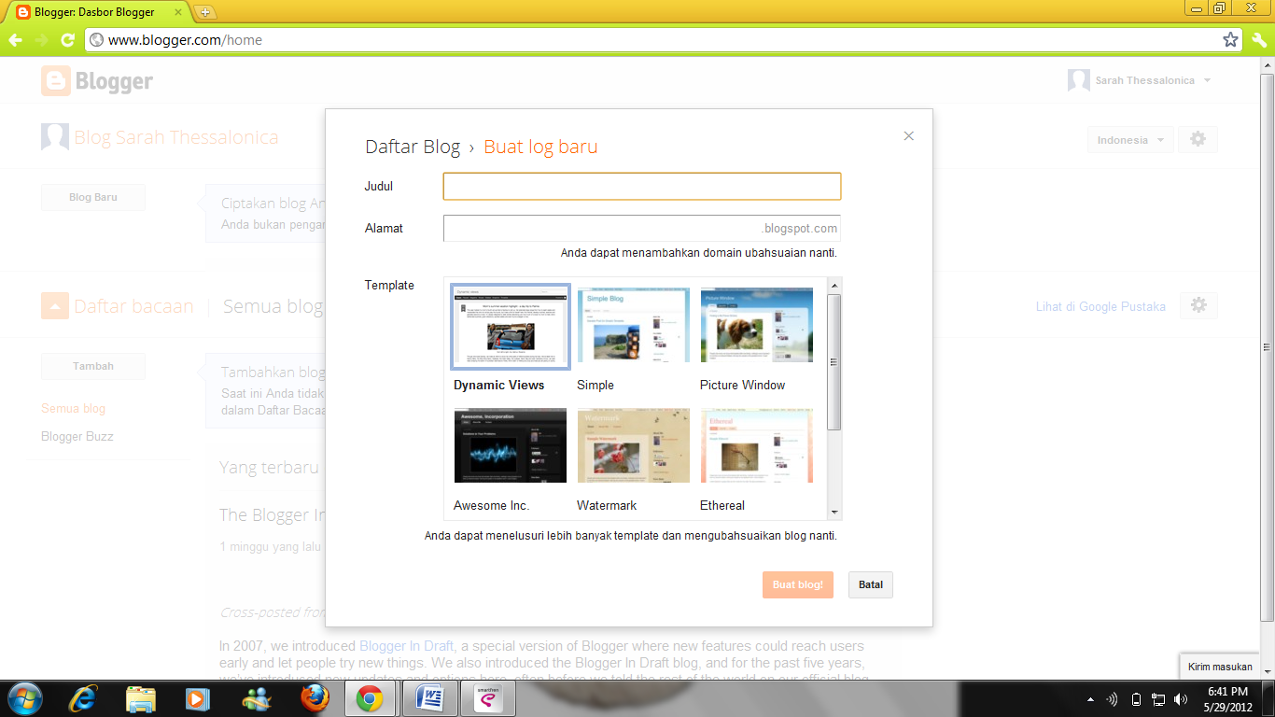The height and width of the screenshot is (717, 1275).
Task: Open Lihat di Google Pustaka link
Action: [1100, 306]
